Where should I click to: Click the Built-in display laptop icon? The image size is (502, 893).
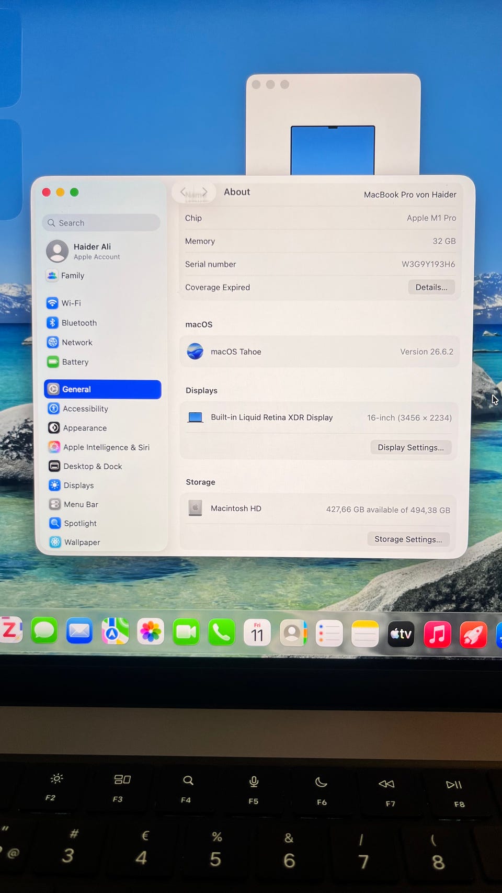(x=195, y=417)
